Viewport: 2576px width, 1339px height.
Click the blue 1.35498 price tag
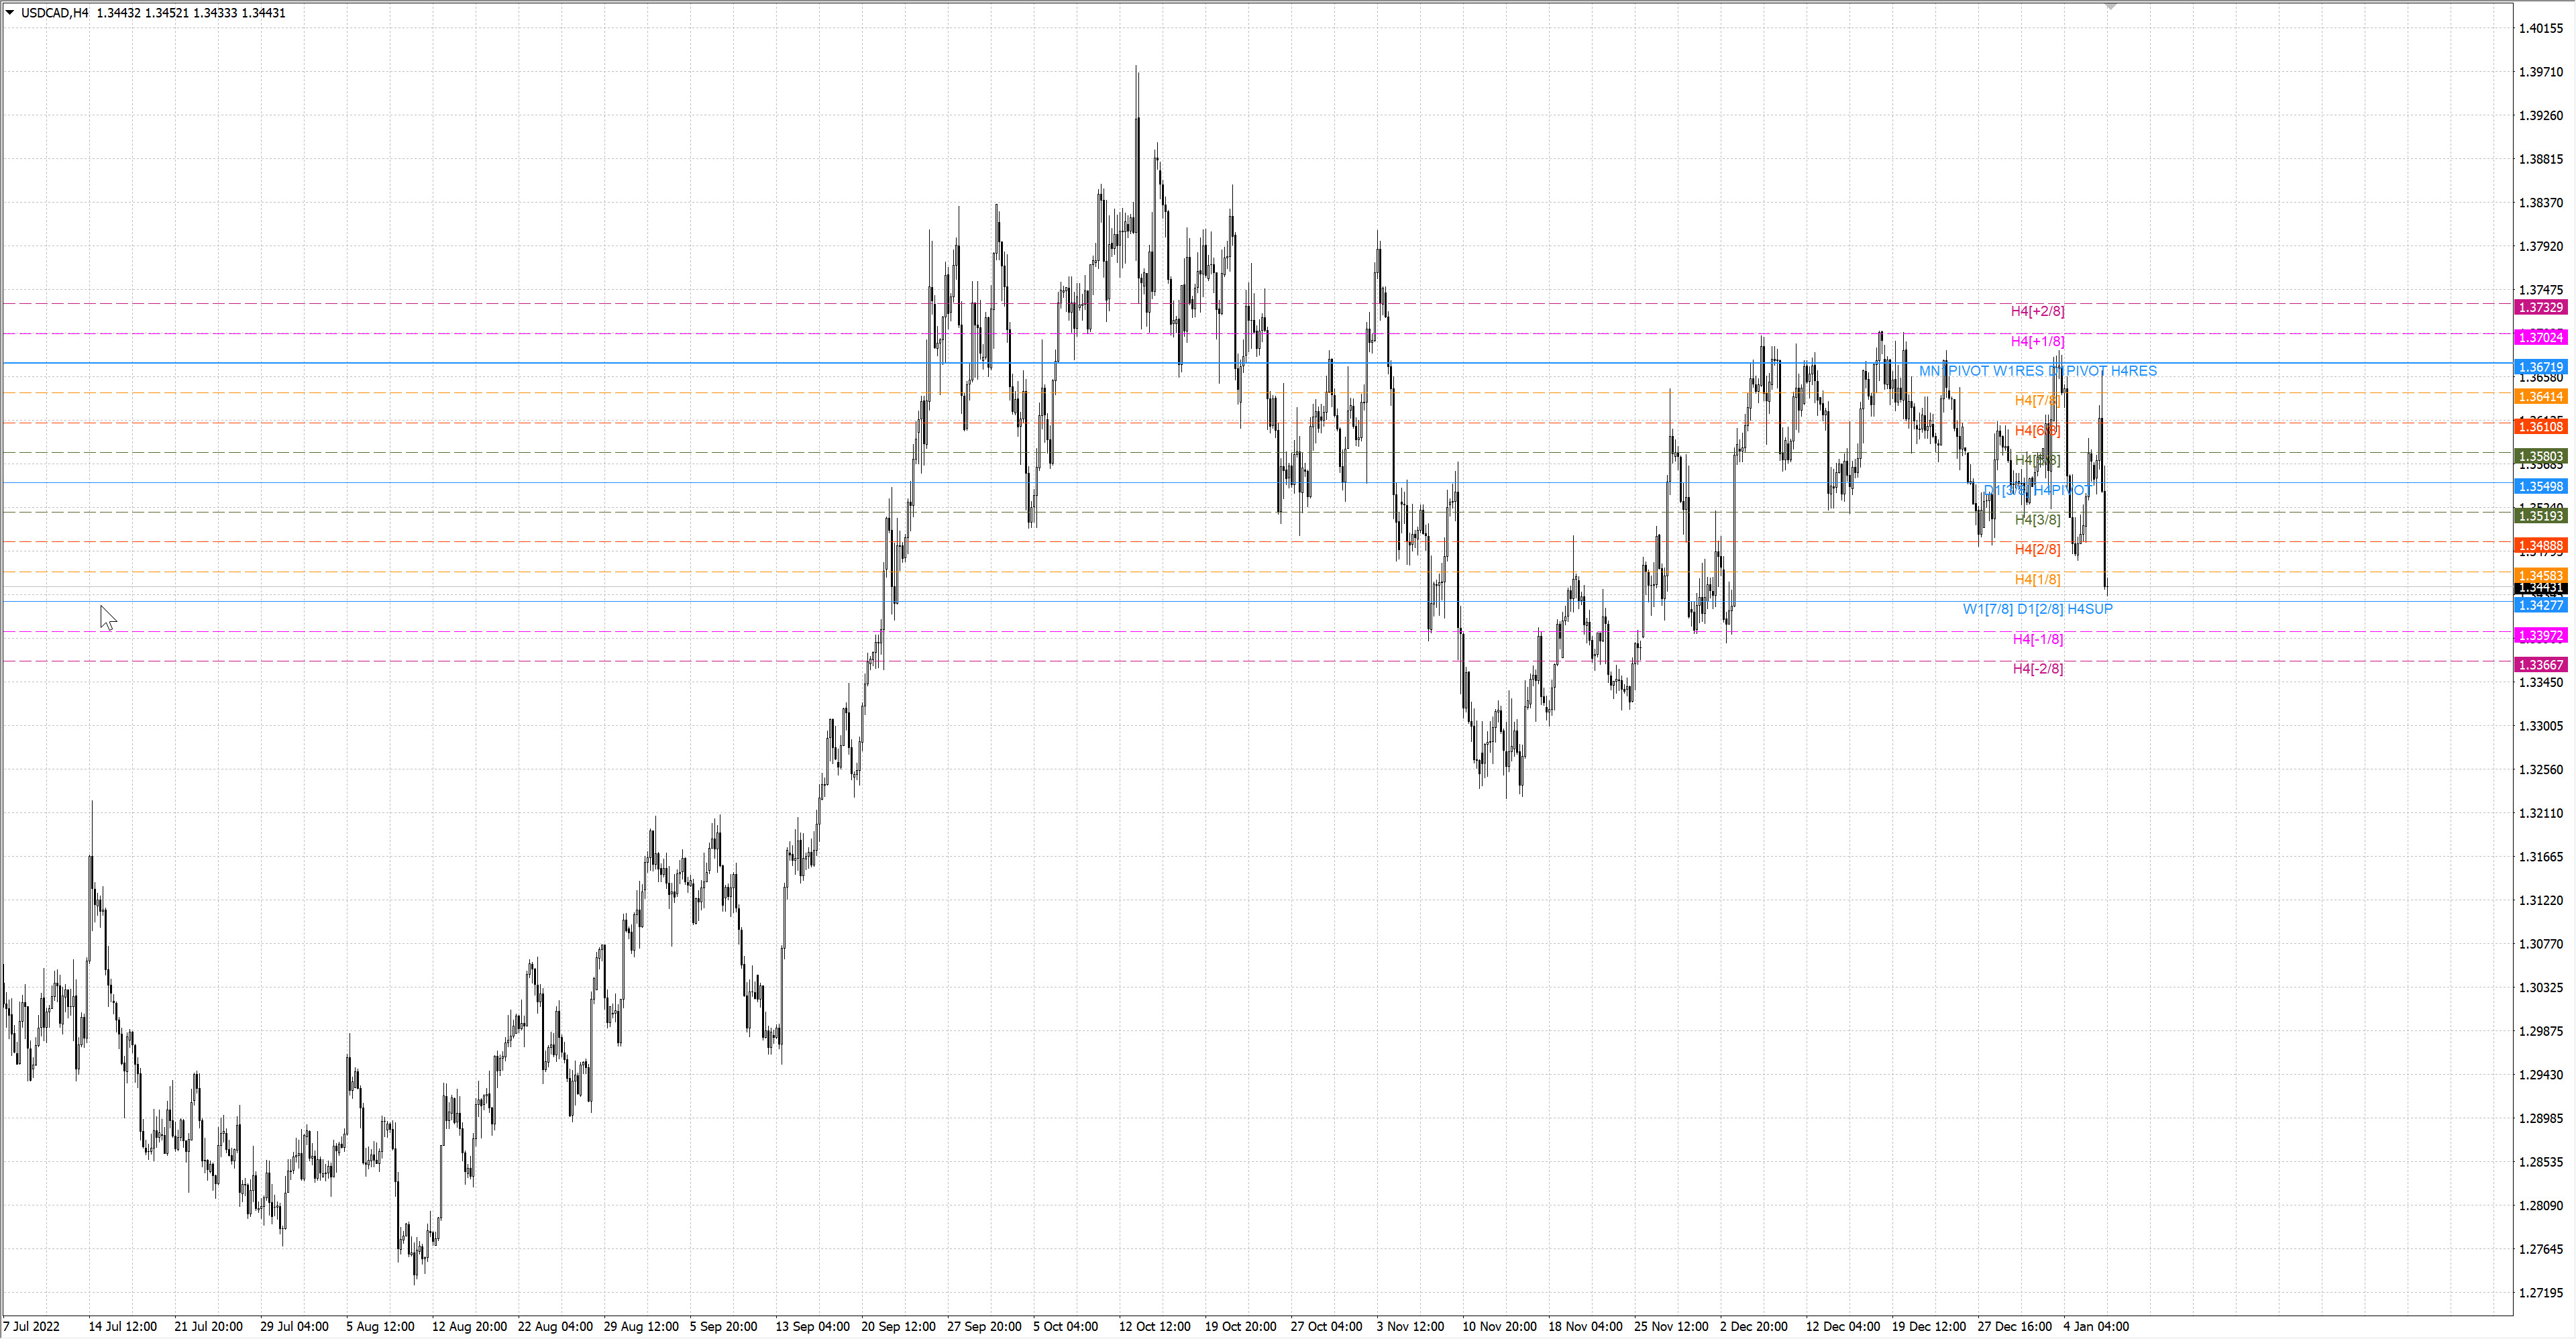[2540, 486]
